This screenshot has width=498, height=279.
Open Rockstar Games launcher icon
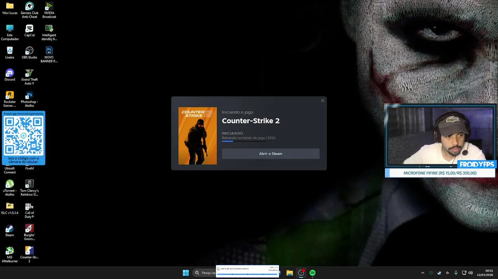[x=10, y=99]
